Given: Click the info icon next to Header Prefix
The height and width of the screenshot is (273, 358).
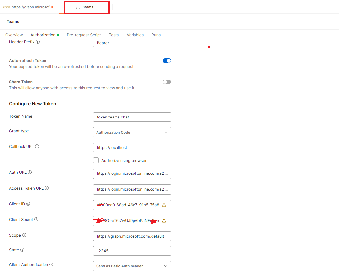Looking at the screenshot, I should tap(38, 42).
